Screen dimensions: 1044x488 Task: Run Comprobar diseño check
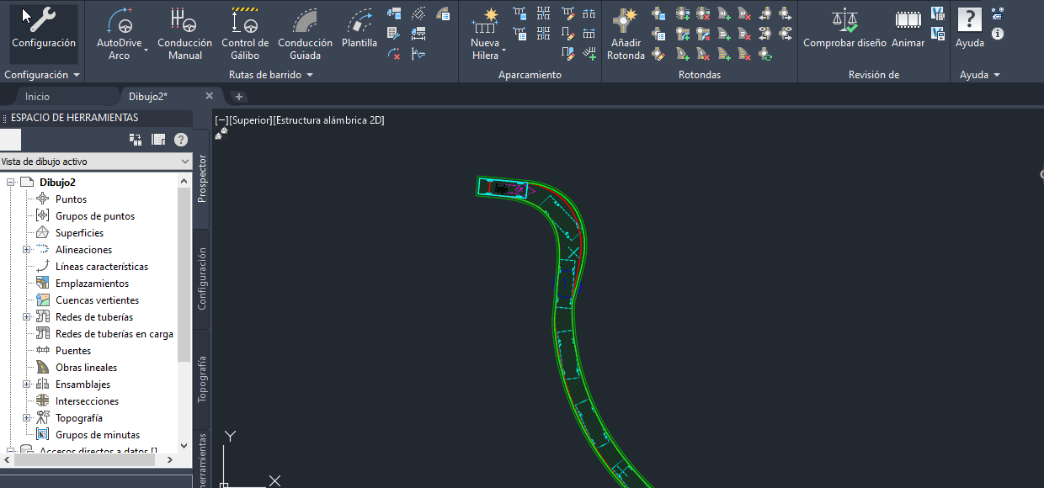(844, 28)
